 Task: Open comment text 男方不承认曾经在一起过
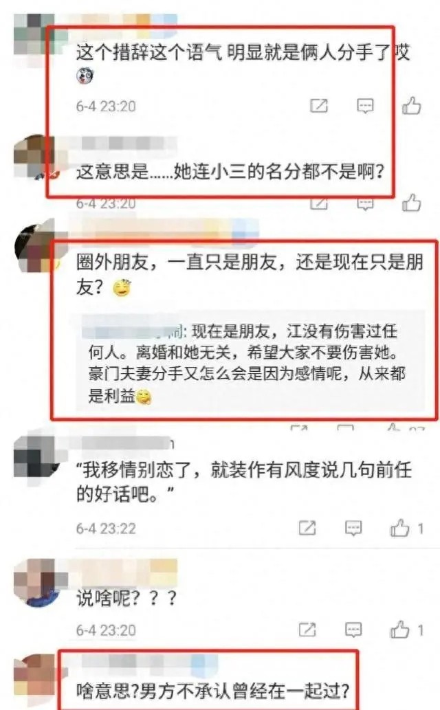[213, 690]
